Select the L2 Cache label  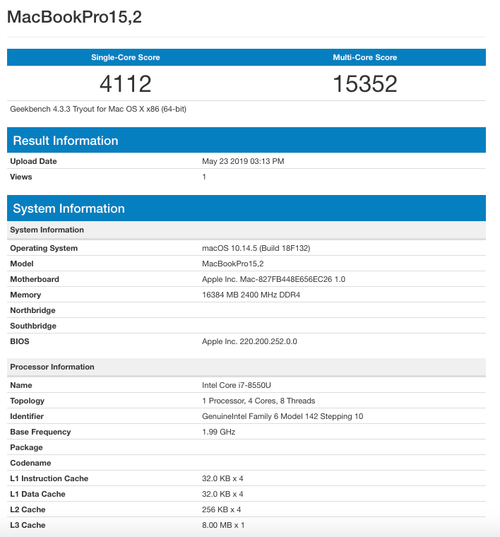point(28,509)
